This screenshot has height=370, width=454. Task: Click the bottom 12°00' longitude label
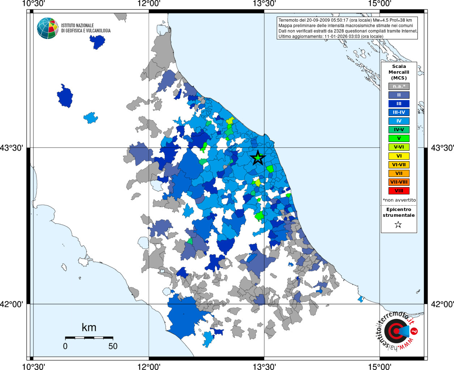pos(149,367)
